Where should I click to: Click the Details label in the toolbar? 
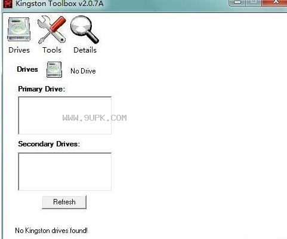[x=85, y=50]
